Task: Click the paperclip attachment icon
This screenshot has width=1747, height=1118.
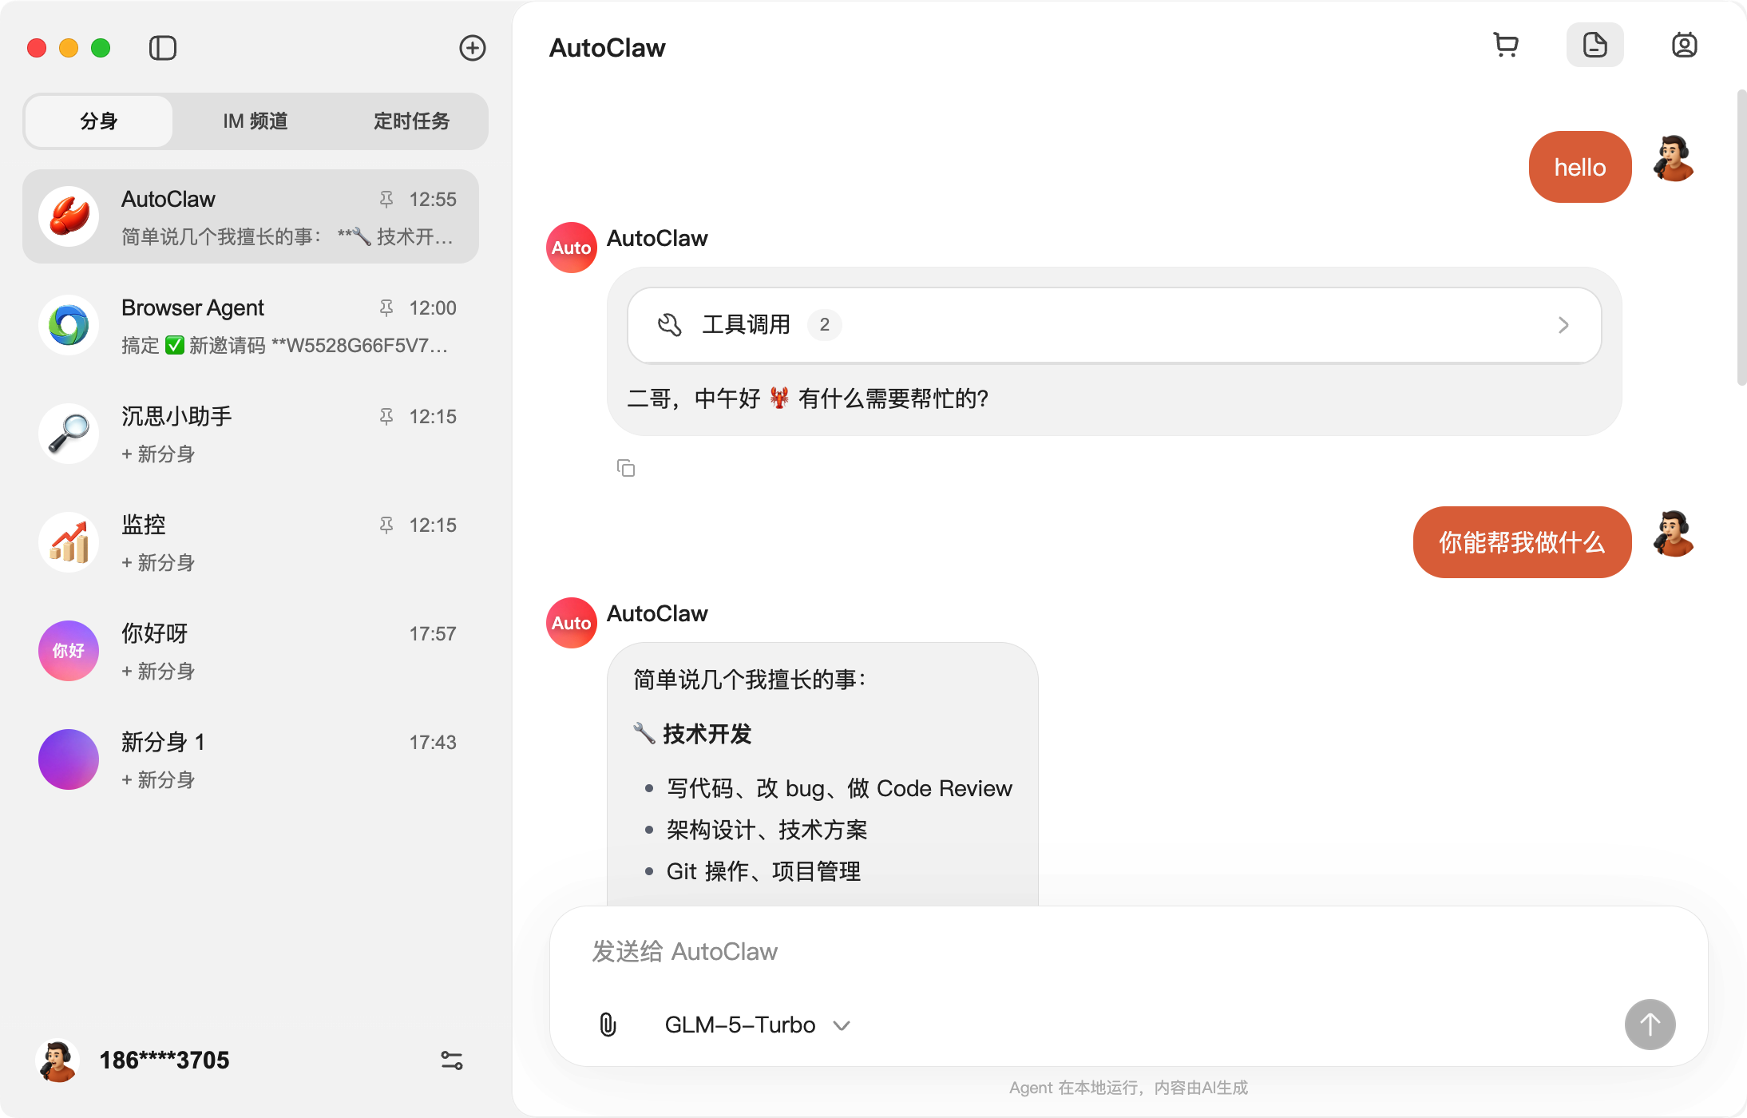Action: point(608,1025)
